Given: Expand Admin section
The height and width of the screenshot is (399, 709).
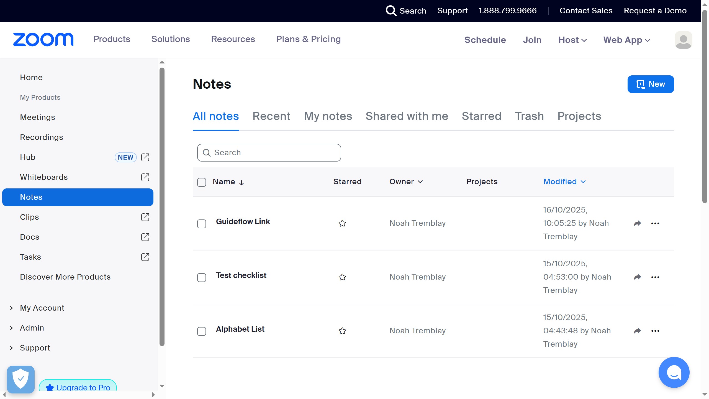Looking at the screenshot, I should click(x=11, y=328).
